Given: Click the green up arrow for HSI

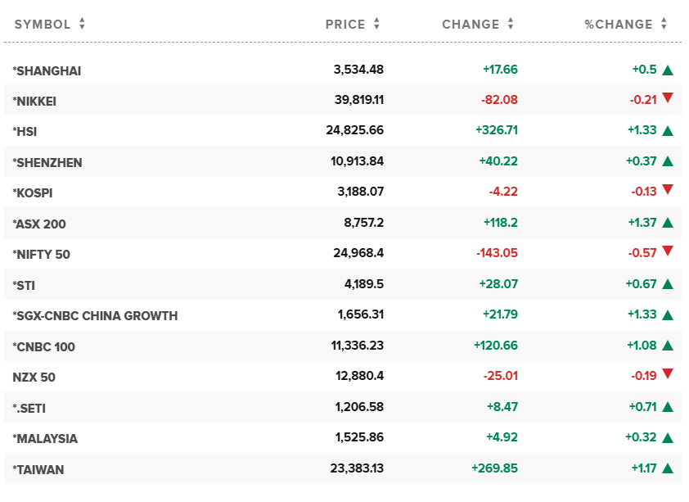Looking at the screenshot, I should (668, 130).
